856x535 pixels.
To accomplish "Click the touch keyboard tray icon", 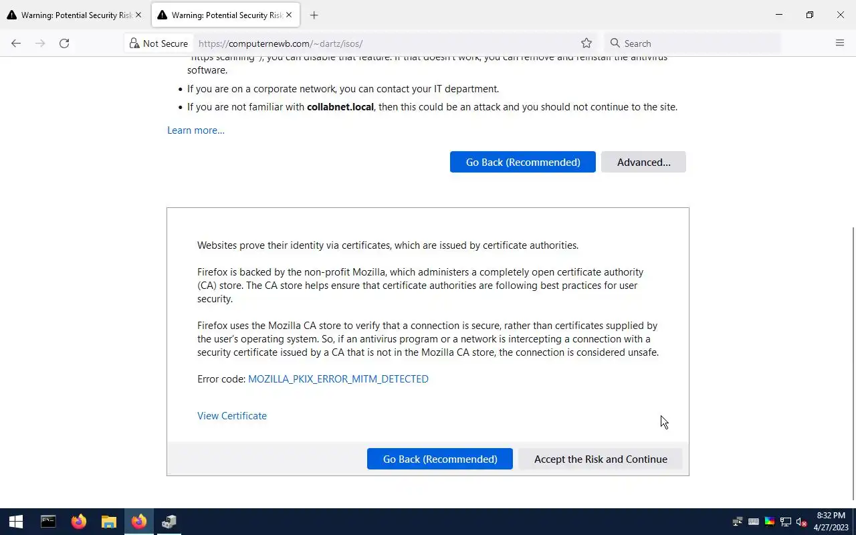I will [x=754, y=522].
